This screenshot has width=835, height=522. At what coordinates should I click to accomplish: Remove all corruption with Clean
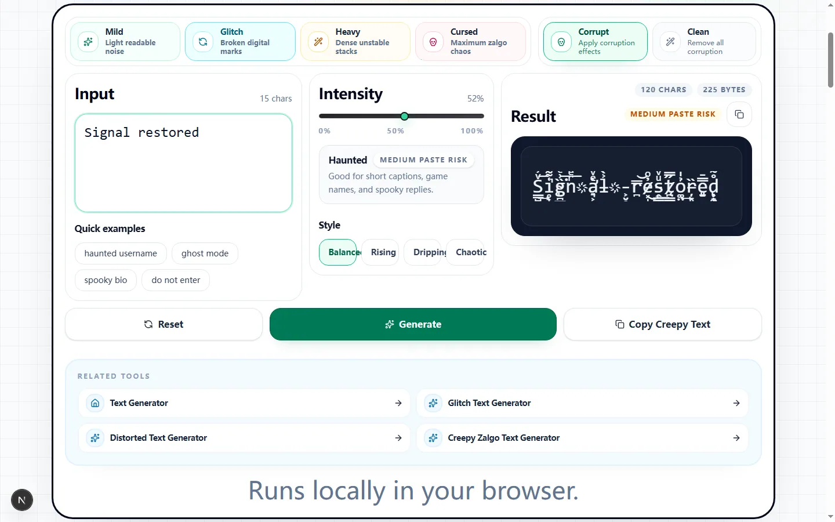(705, 42)
